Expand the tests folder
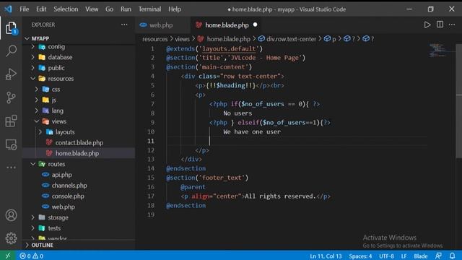462x260 pixels. 54,228
